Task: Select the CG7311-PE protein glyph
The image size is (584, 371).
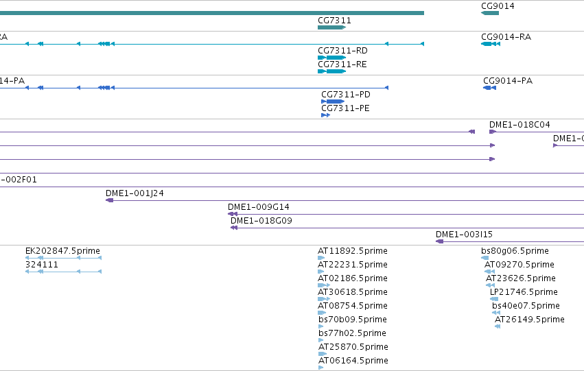Action: click(x=325, y=115)
